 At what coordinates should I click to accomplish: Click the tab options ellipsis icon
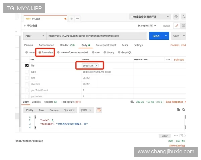pos(77,19)
